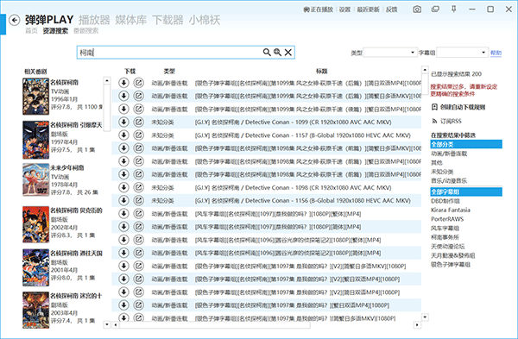This screenshot has width=518, height=339.
Task: Take a screenshot with the camera icon
Action: point(417,9)
